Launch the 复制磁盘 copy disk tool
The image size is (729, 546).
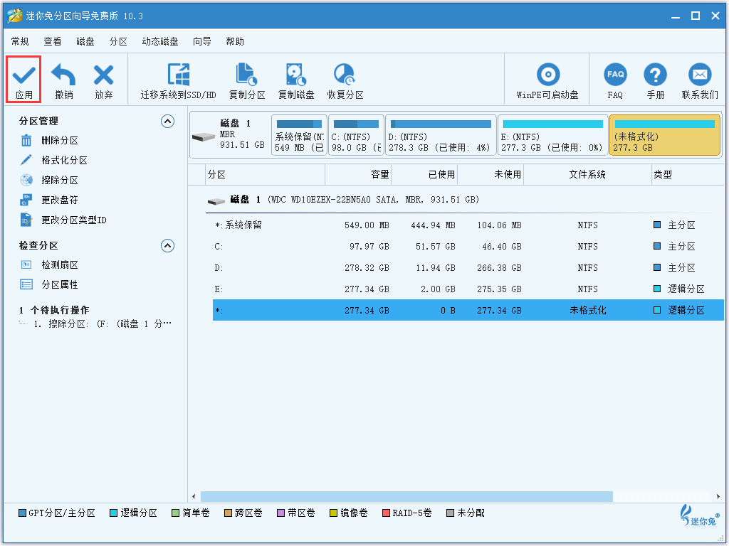point(296,81)
